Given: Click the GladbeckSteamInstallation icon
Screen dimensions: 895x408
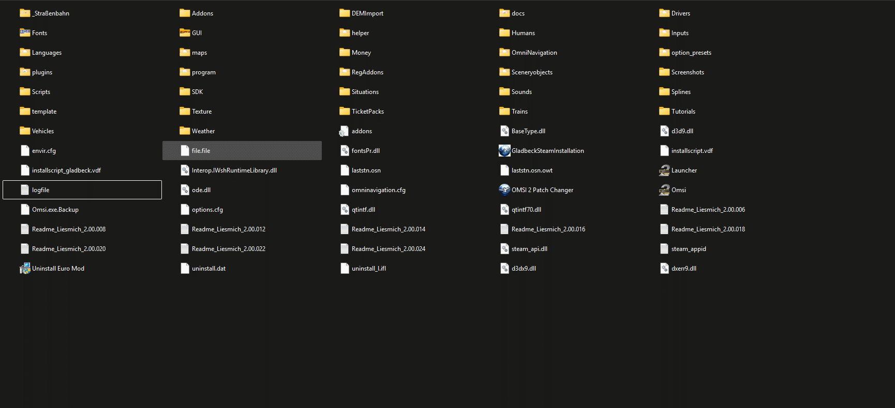Looking at the screenshot, I should click(x=504, y=151).
